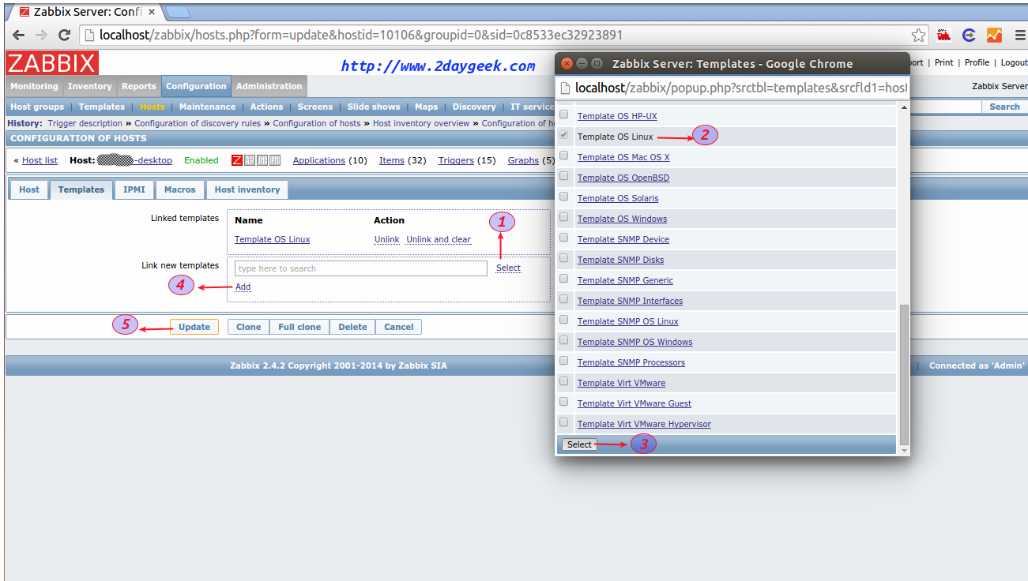Image resolution: width=1028 pixels, height=581 pixels.
Task: Reload the Zabbix hosts page
Action: (x=65, y=36)
